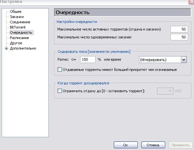Click the Дополнительно tree label
194x150 pixels.
click(23, 49)
